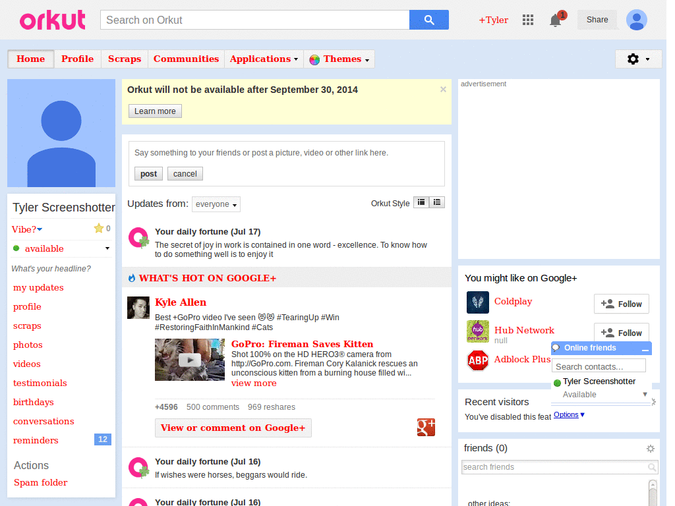Follow Coldplay
The image size is (675, 506).
click(x=621, y=304)
